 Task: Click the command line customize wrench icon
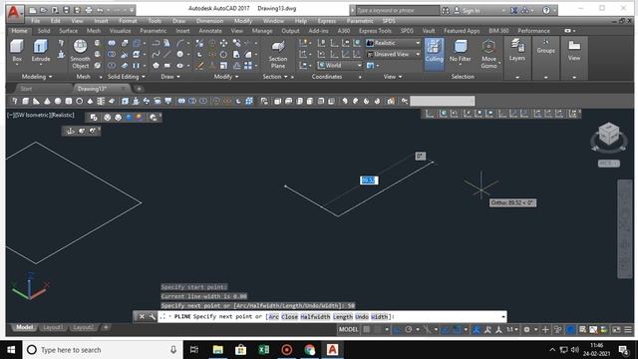pyautogui.click(x=153, y=316)
